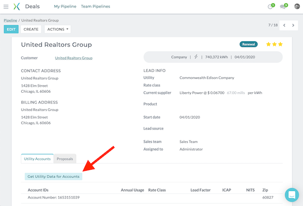303x206 pixels.
Task: Switch to the Proposals tab
Action: (65, 159)
